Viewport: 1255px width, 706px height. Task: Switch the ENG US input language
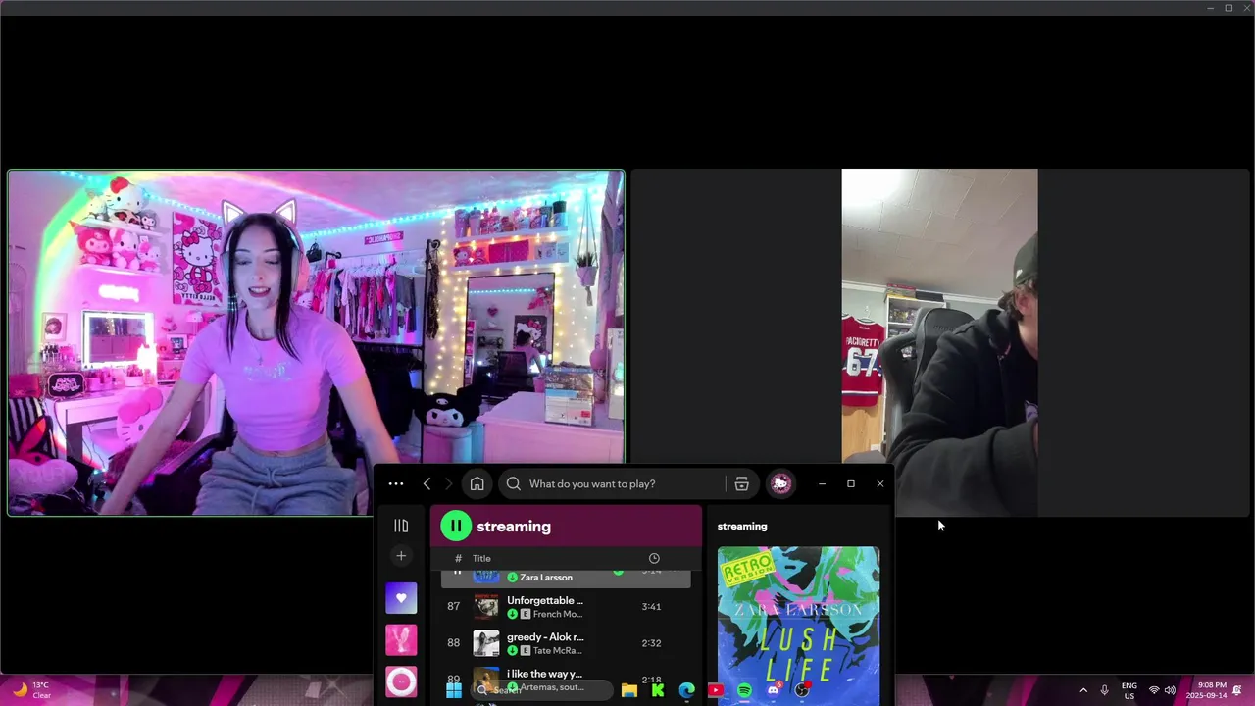pyautogui.click(x=1129, y=690)
